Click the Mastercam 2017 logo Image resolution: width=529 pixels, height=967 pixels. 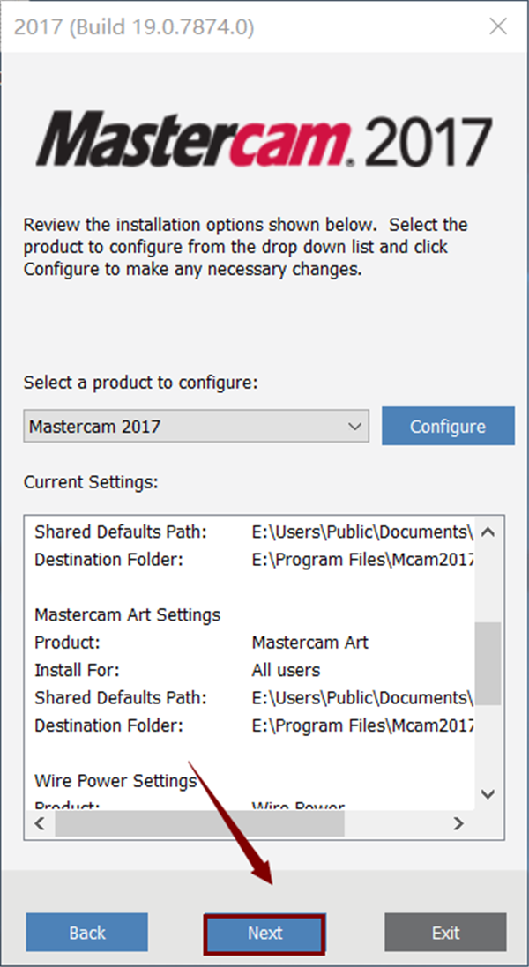tap(264, 141)
